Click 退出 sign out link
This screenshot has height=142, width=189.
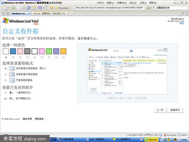182,23
